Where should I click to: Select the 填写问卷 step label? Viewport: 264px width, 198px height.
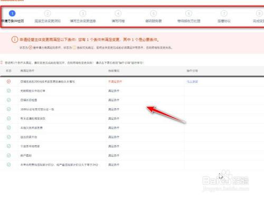[118, 21]
